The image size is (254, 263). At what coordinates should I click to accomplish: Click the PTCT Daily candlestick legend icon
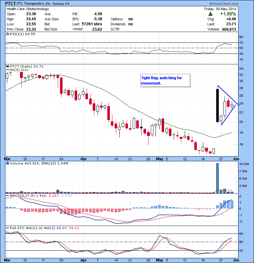coord(7,67)
